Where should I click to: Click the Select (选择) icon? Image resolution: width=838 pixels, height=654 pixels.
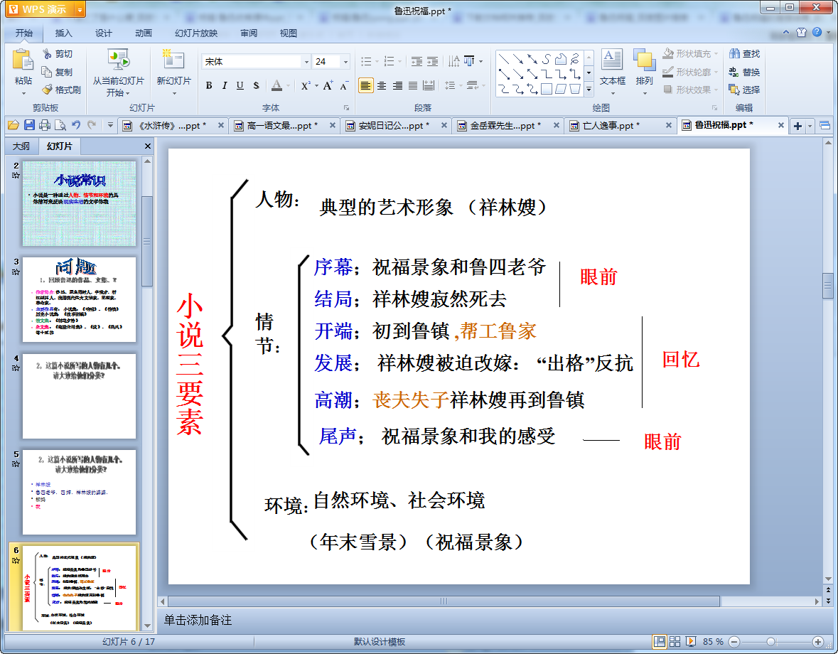[x=734, y=90]
